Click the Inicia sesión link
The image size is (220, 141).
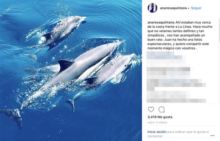click(x=157, y=132)
